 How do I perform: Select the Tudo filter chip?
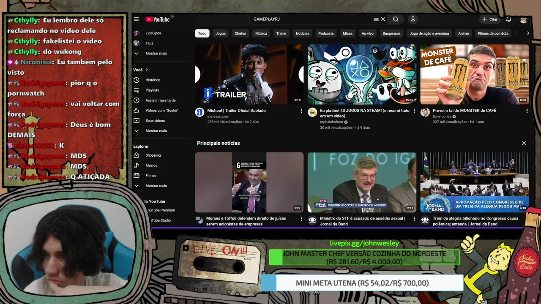click(202, 33)
